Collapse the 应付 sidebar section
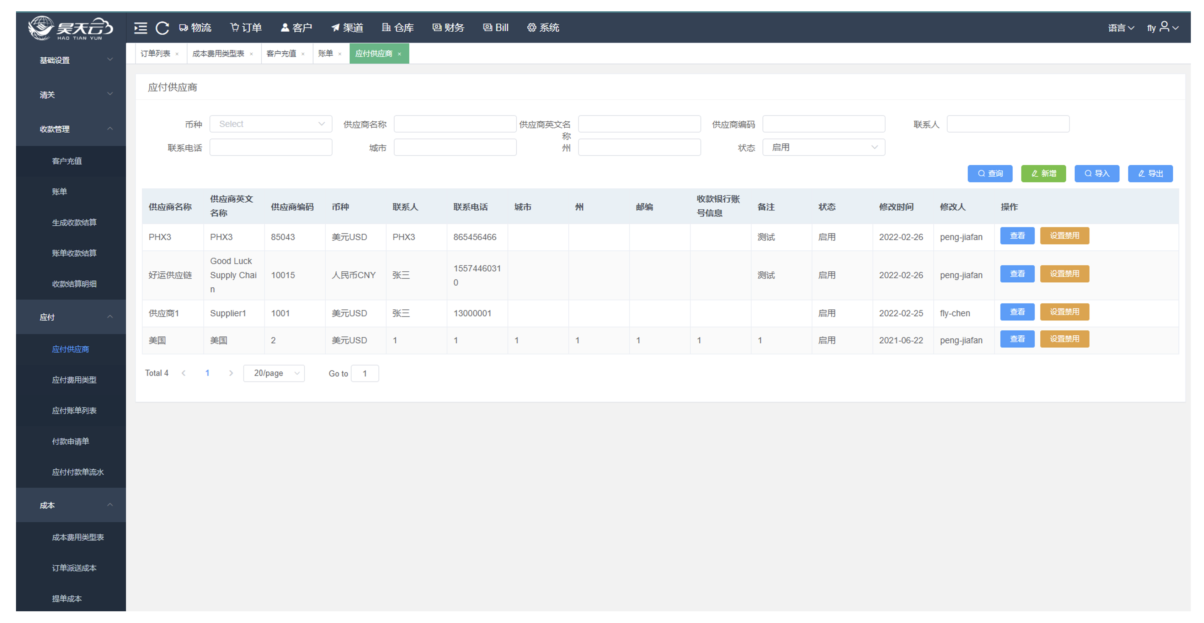 click(71, 317)
